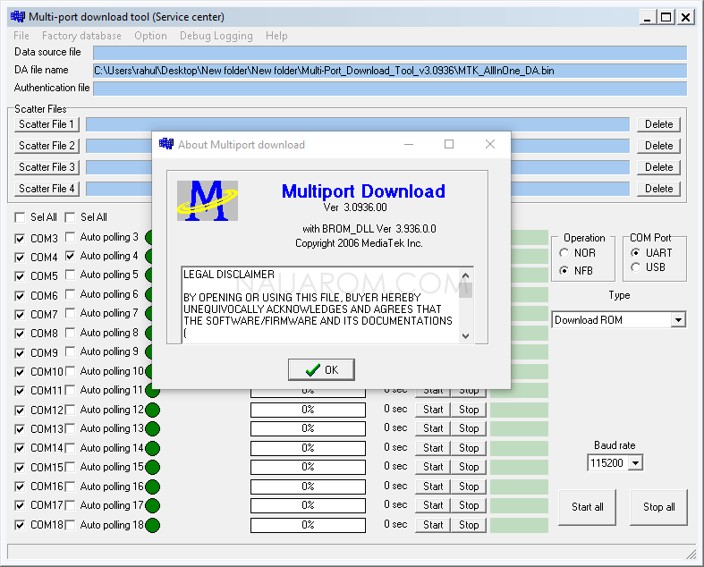
Task: Click the Data source file field
Action: click(390, 53)
